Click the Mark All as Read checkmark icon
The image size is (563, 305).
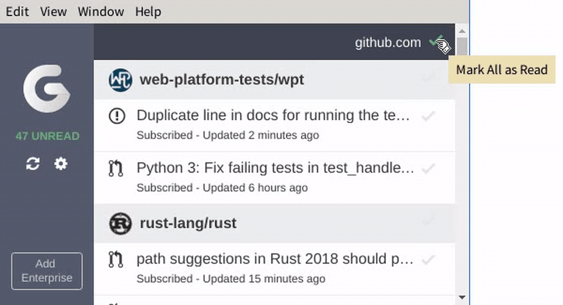pyautogui.click(x=436, y=42)
